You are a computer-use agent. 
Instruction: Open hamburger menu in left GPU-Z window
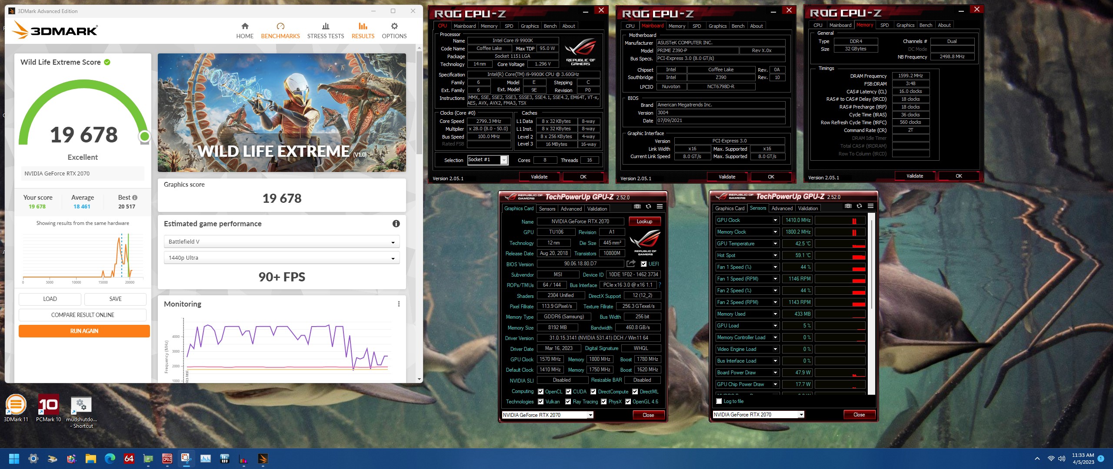[x=660, y=207]
